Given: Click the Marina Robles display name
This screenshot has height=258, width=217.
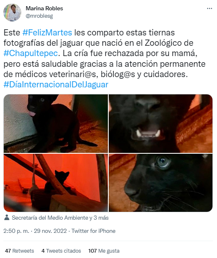Looking at the screenshot, I should tap(44, 8).
